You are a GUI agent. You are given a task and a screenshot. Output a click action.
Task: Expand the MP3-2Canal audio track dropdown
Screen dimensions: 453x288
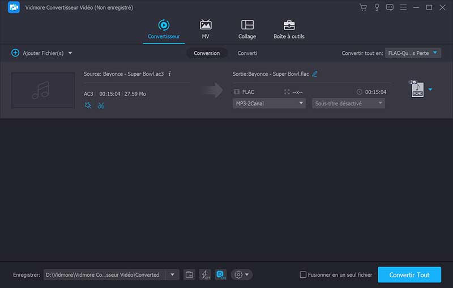(269, 104)
